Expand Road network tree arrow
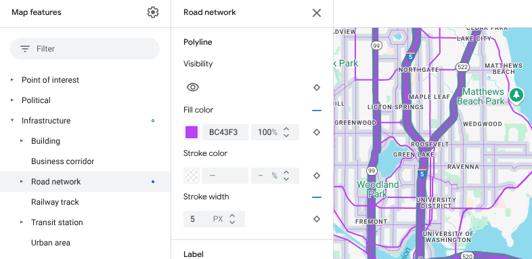 [x=22, y=182]
